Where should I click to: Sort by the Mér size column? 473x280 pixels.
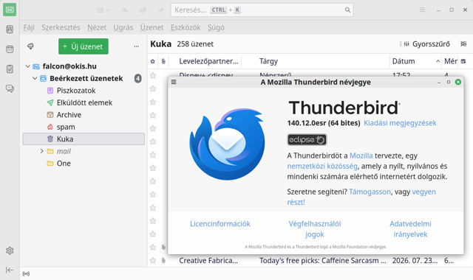pyautogui.click(x=450, y=61)
